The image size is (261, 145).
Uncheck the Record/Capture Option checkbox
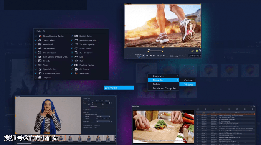(x=35, y=36)
